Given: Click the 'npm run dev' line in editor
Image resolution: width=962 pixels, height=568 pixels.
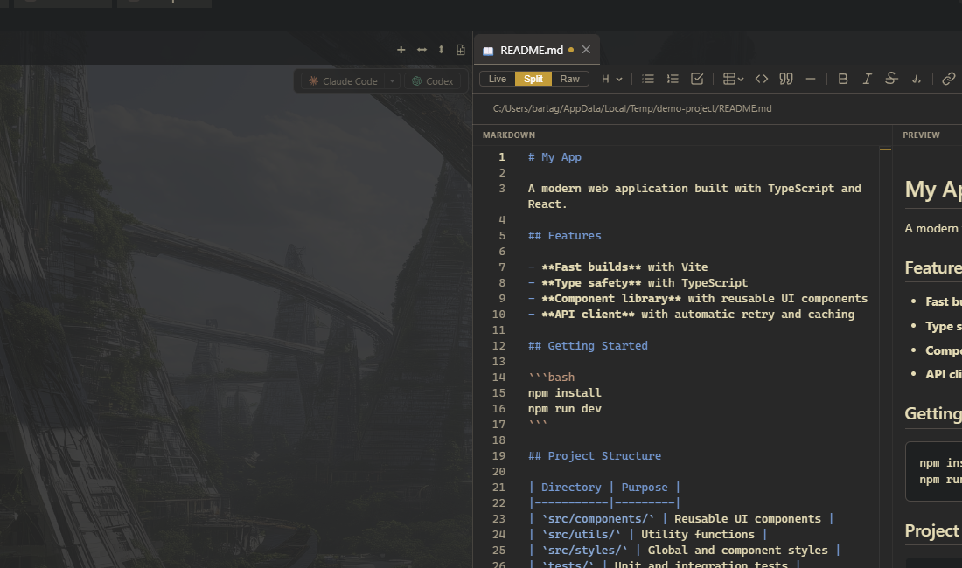Looking at the screenshot, I should (564, 409).
